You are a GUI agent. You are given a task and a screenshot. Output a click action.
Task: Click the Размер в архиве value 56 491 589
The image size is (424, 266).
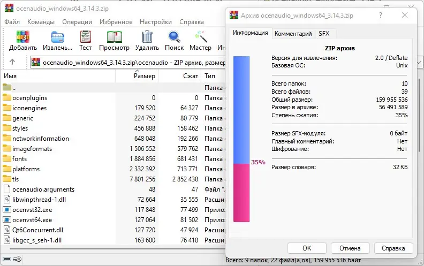[x=393, y=107]
